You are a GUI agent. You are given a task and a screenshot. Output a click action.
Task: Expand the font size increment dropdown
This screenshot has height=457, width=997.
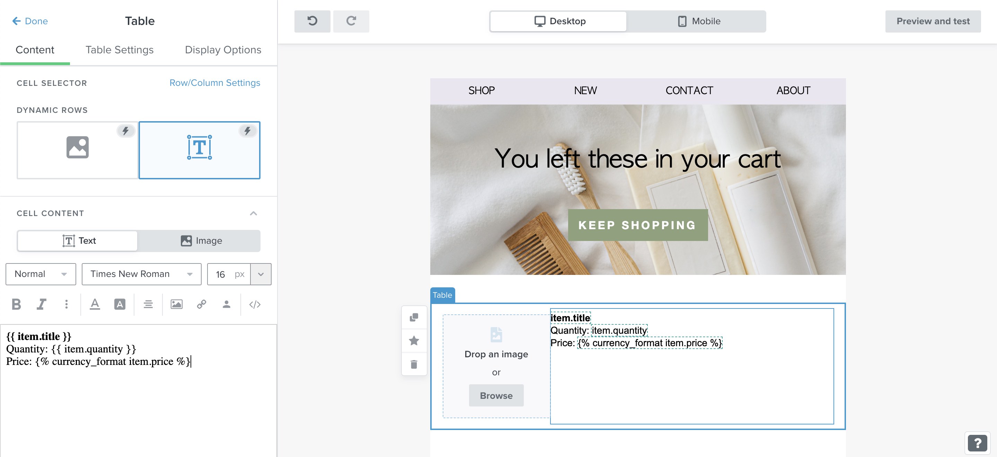click(261, 274)
